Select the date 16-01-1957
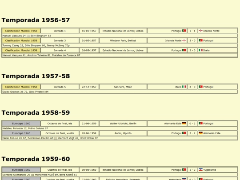 [89, 31]
